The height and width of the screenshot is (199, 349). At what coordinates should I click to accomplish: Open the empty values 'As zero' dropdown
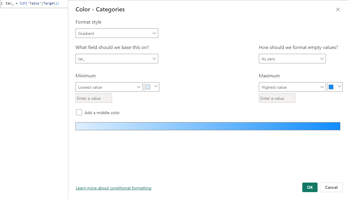pos(292,59)
